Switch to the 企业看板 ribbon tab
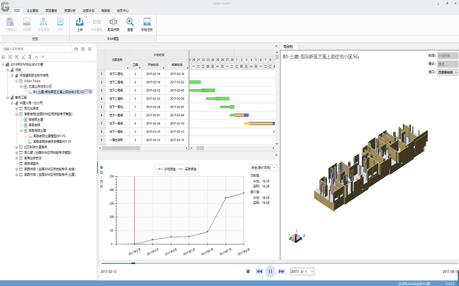The width and height of the screenshot is (459, 286). coord(33,10)
